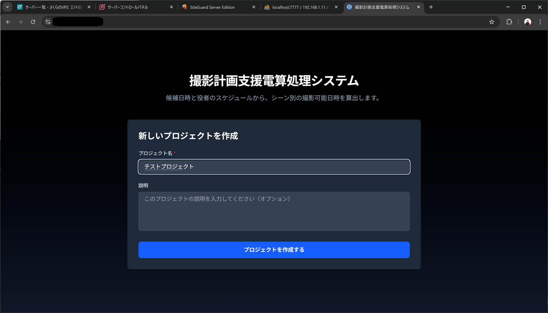Switch to さくらのVPS サーバー一覧 tab
This screenshot has height=313, width=548.
[x=52, y=7]
